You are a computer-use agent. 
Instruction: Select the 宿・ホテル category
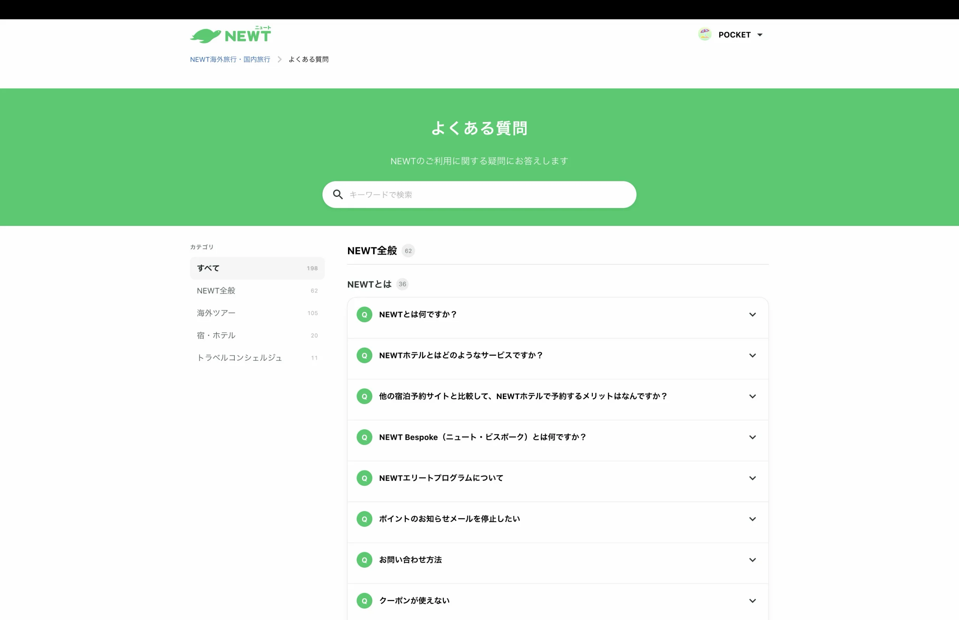click(x=257, y=335)
